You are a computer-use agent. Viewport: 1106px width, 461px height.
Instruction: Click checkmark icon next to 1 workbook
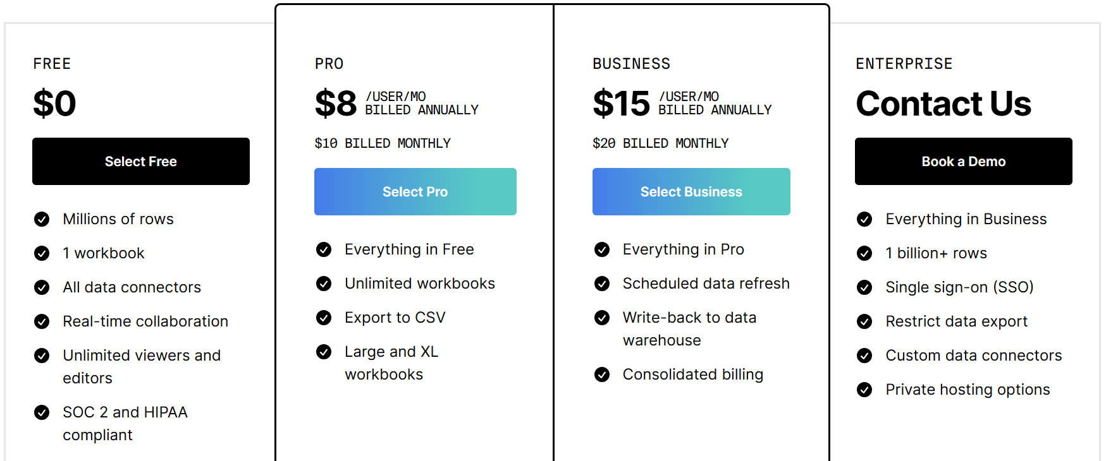(42, 253)
